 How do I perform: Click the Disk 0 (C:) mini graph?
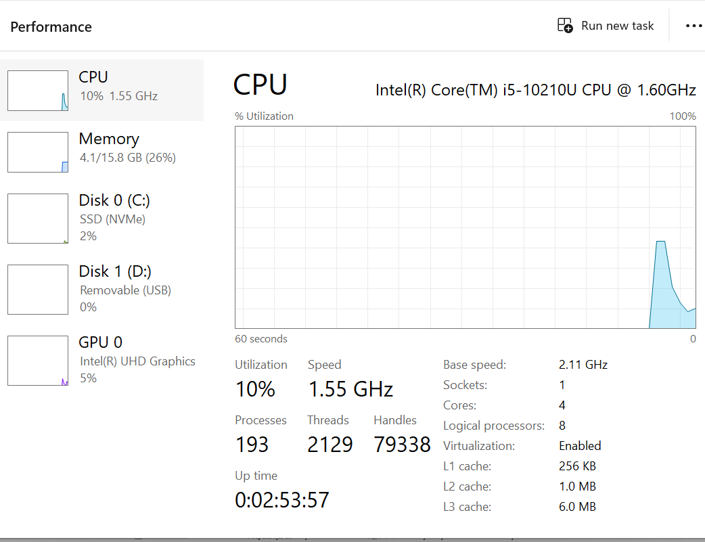tap(38, 219)
